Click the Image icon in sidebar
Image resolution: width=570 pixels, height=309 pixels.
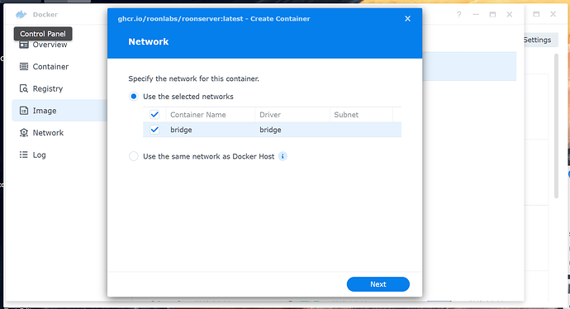point(24,111)
